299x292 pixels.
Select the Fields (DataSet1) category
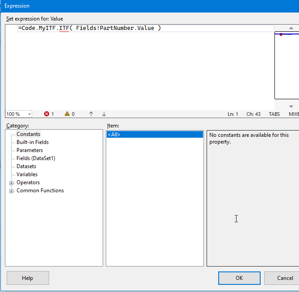coord(36,158)
